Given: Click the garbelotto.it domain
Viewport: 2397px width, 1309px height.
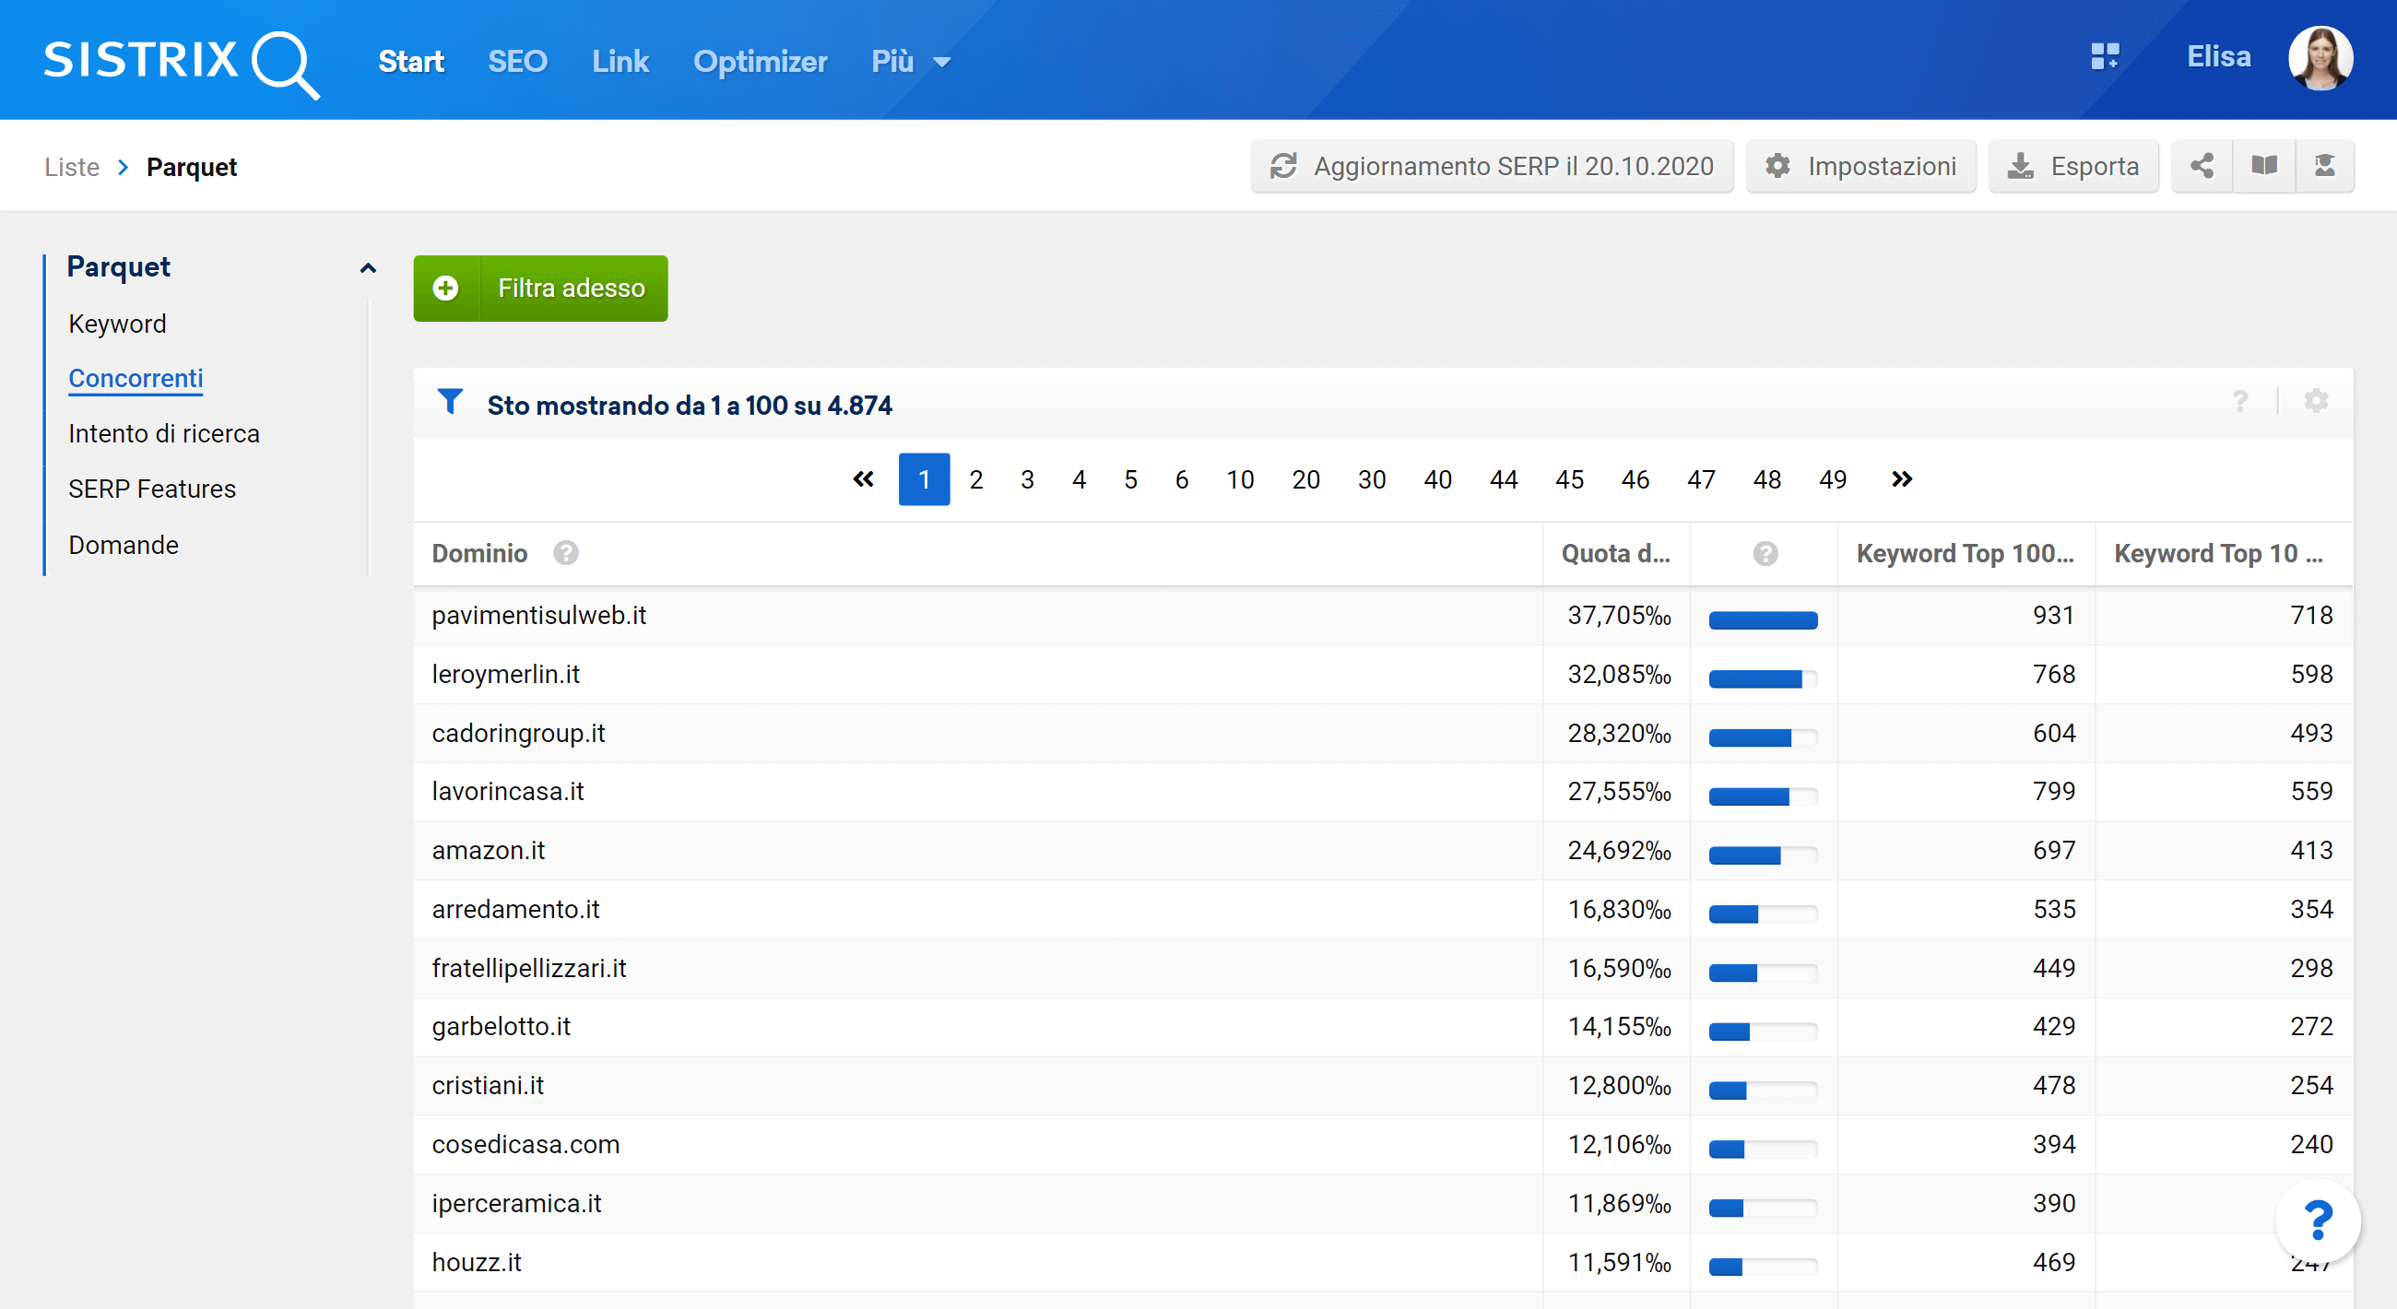Looking at the screenshot, I should pyautogui.click(x=501, y=1026).
